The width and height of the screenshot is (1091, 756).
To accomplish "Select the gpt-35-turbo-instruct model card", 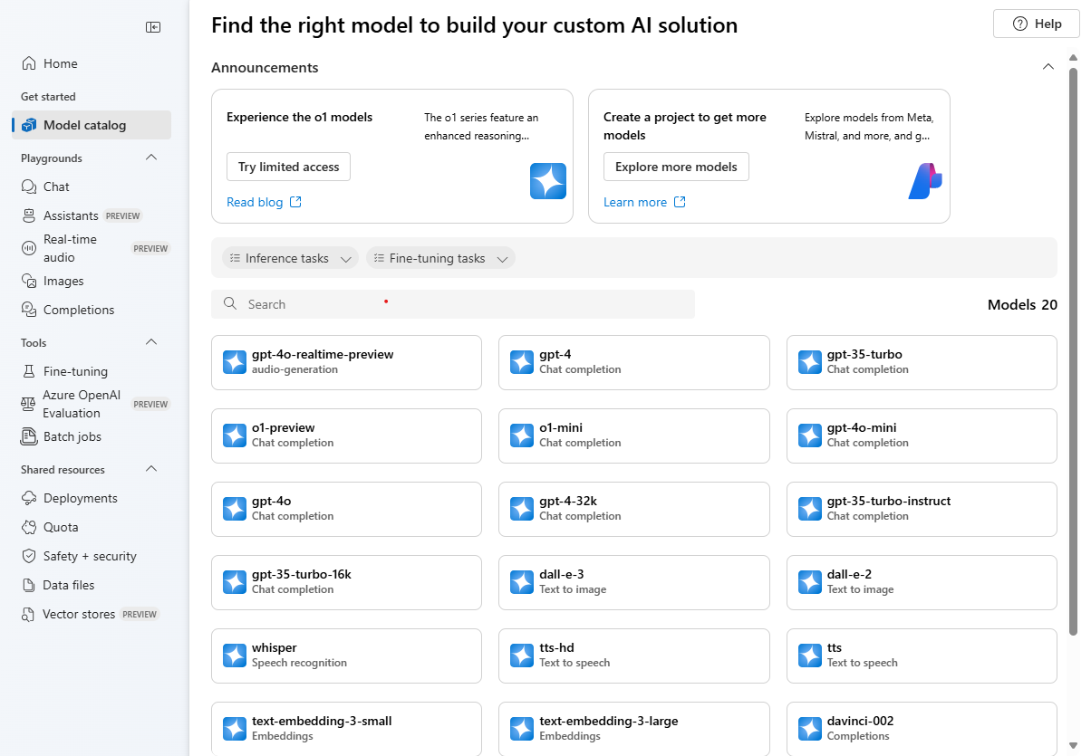I will [x=922, y=509].
